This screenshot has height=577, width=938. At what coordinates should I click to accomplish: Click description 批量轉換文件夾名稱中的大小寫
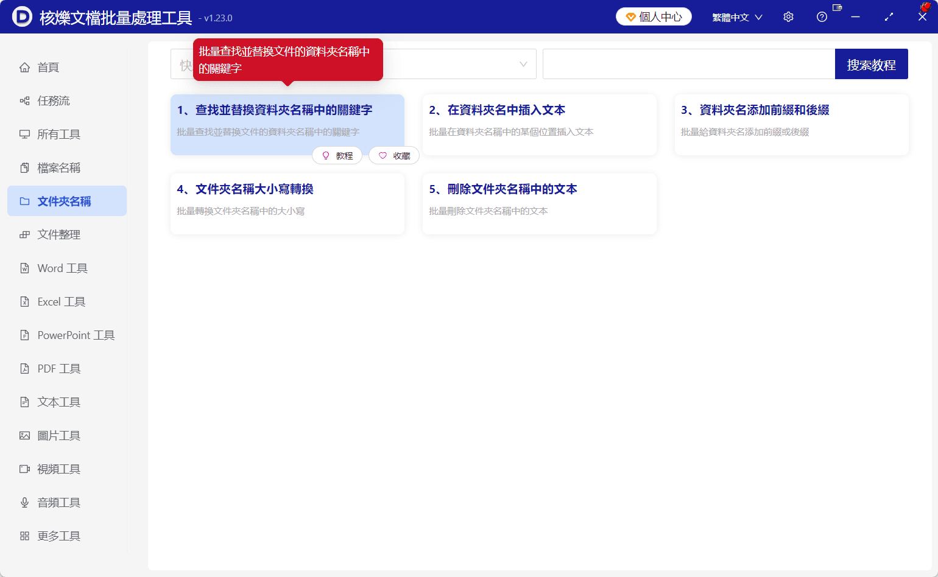click(x=241, y=211)
